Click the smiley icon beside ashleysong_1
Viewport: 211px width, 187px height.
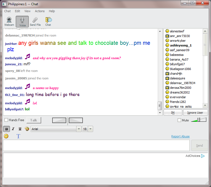(x=167, y=45)
